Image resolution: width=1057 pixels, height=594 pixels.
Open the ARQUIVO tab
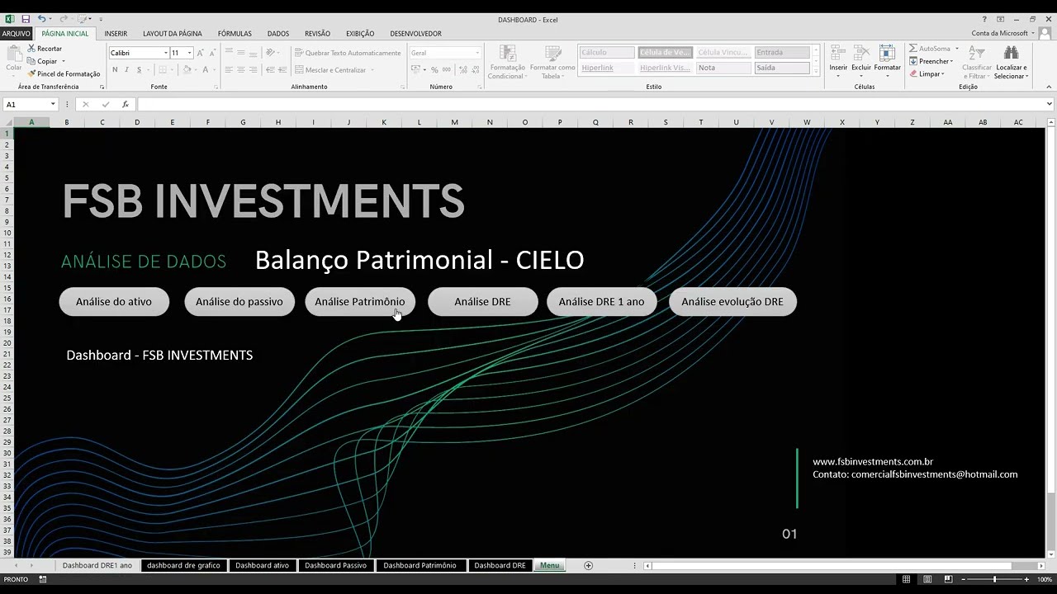16,34
